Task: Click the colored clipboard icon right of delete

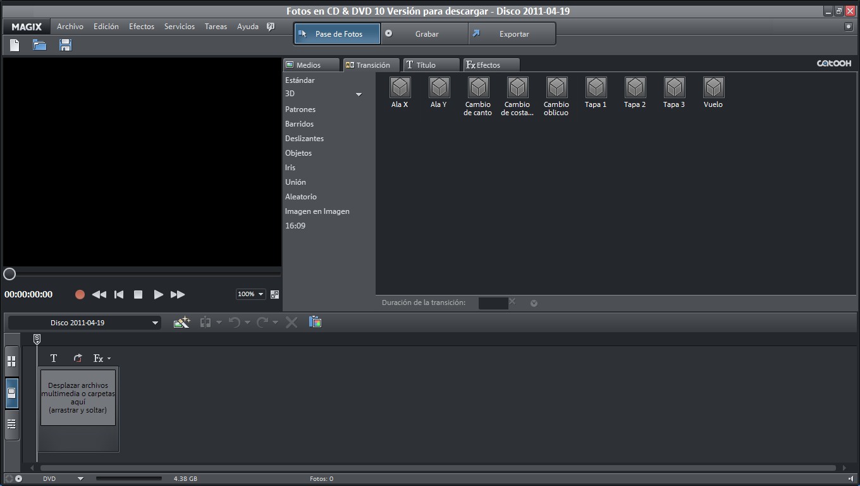Action: point(316,322)
